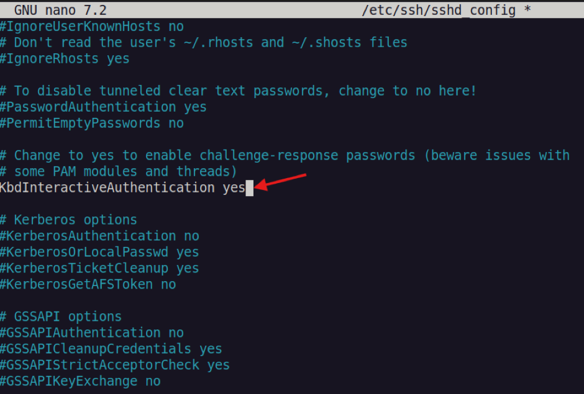This screenshot has width=584, height=394.
Task: Click the #IgnoreUserKnownHosts no line
Action: coord(91,27)
